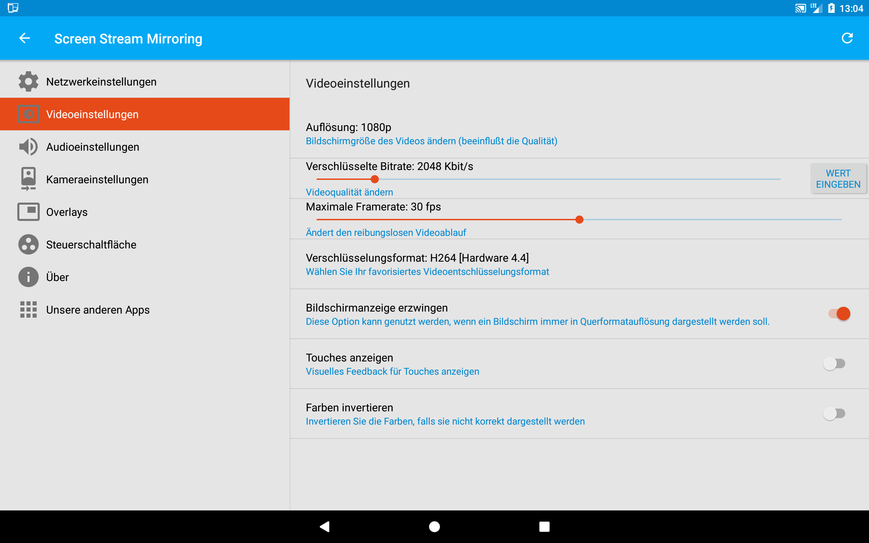The width and height of the screenshot is (869, 543).
Task: Click the Maximale Framerate: 30 fps label
Action: [x=373, y=206]
